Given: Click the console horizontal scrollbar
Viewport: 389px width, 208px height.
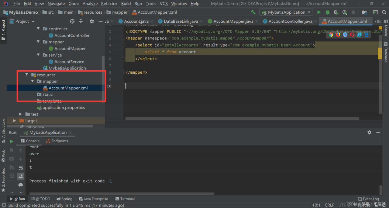Looking at the screenshot, I should 122,194.
